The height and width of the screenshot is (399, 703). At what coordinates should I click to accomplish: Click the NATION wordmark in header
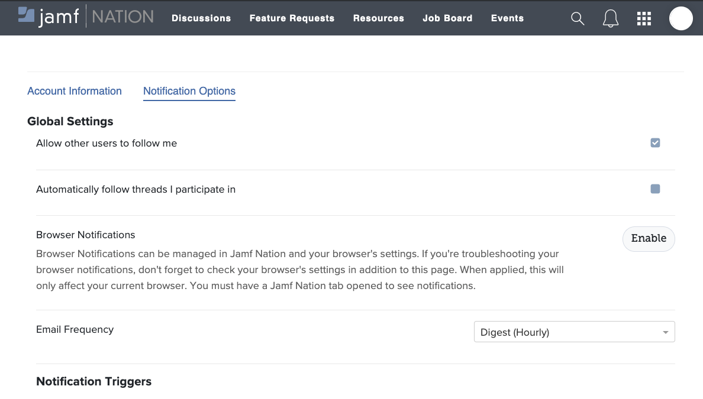point(122,17)
